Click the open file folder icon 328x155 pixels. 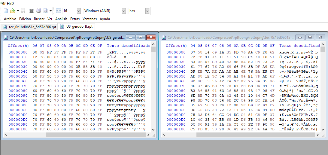(x=13, y=11)
